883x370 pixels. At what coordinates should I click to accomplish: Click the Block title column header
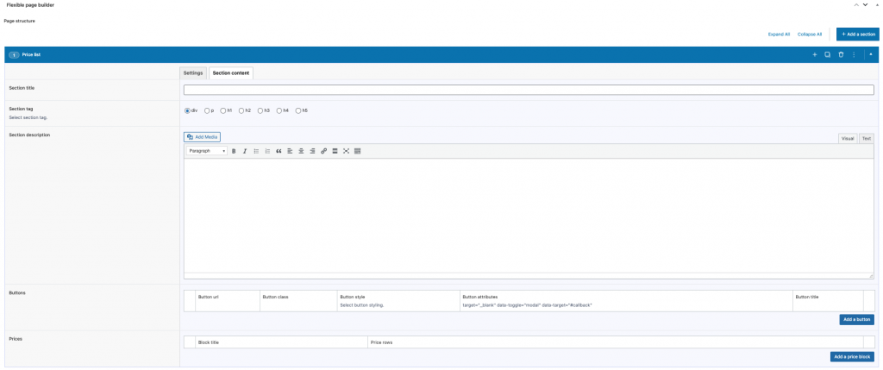[209, 342]
